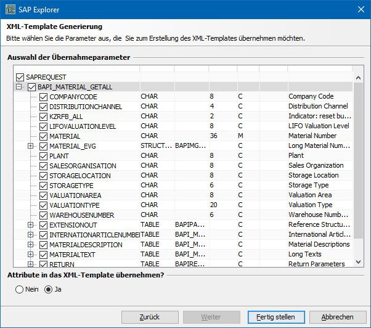371x328 pixels.
Task: Click the 'Storage Location' description cell
Action: [x=314, y=175]
